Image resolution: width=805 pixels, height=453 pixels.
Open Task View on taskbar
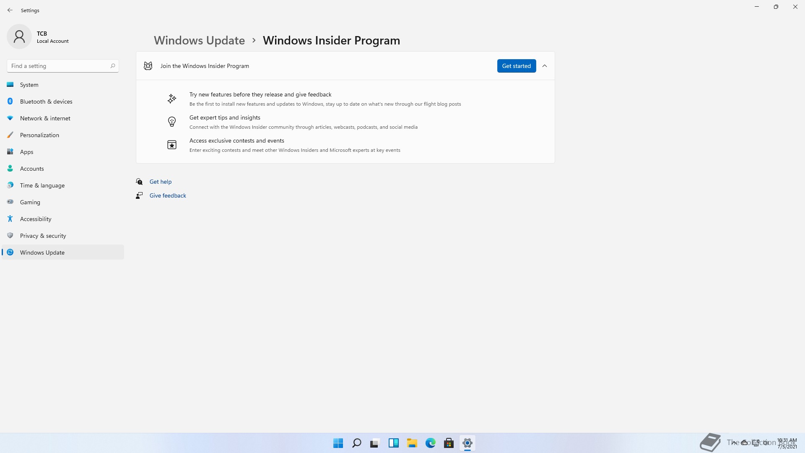tap(375, 443)
